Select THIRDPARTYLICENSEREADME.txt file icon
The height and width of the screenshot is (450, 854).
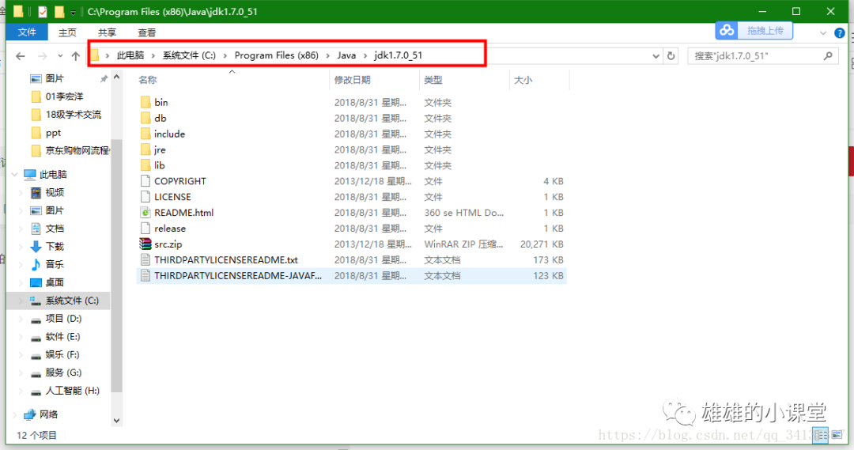click(145, 260)
